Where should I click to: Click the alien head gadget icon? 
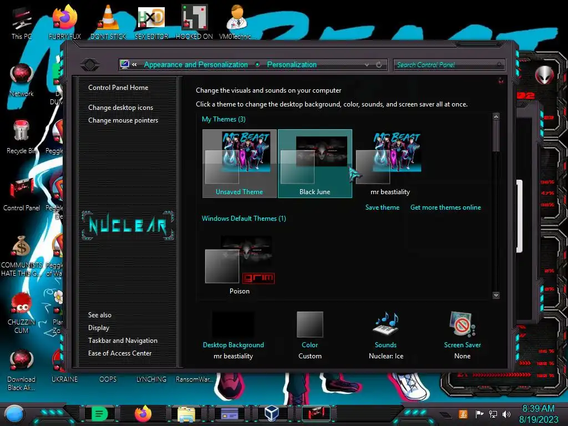pos(544,75)
